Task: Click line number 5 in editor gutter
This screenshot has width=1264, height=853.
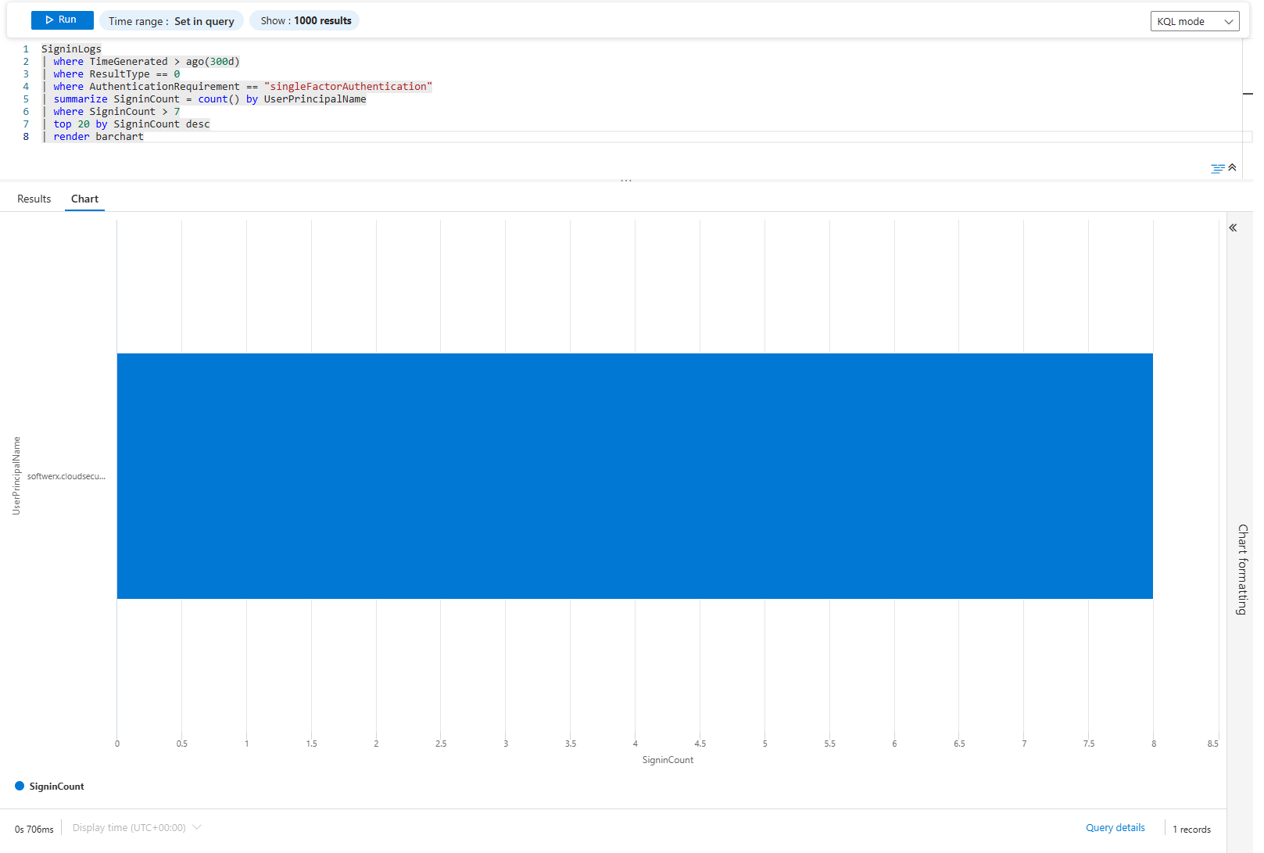Action: [x=26, y=99]
